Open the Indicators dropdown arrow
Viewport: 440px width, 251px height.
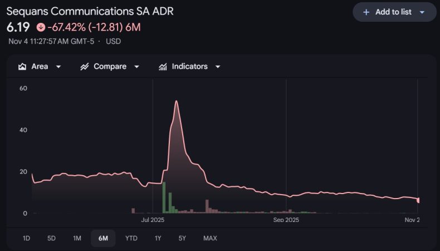(218, 66)
